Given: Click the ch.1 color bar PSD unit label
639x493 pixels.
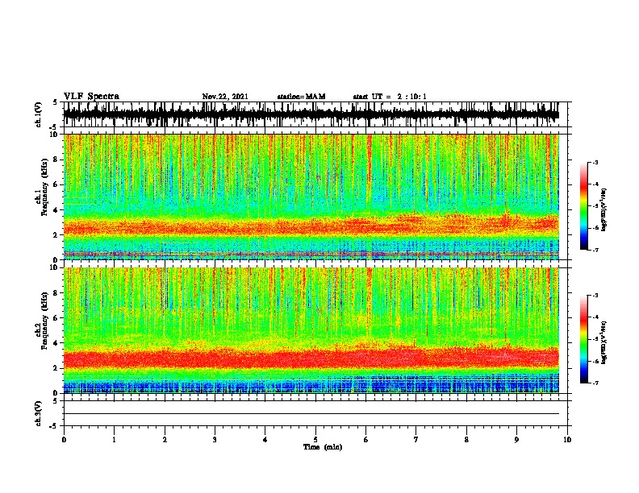Looking at the screenshot, I should pyautogui.click(x=603, y=210).
